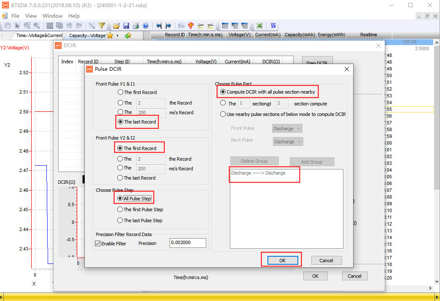Click the Add Group button

[312, 161]
